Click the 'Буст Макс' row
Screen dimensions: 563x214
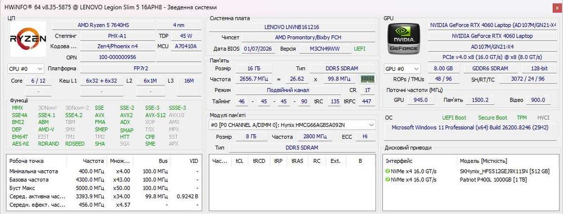pos(104,188)
